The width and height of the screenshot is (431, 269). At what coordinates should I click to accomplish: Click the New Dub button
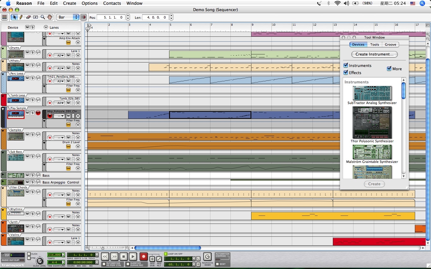click(x=152, y=259)
